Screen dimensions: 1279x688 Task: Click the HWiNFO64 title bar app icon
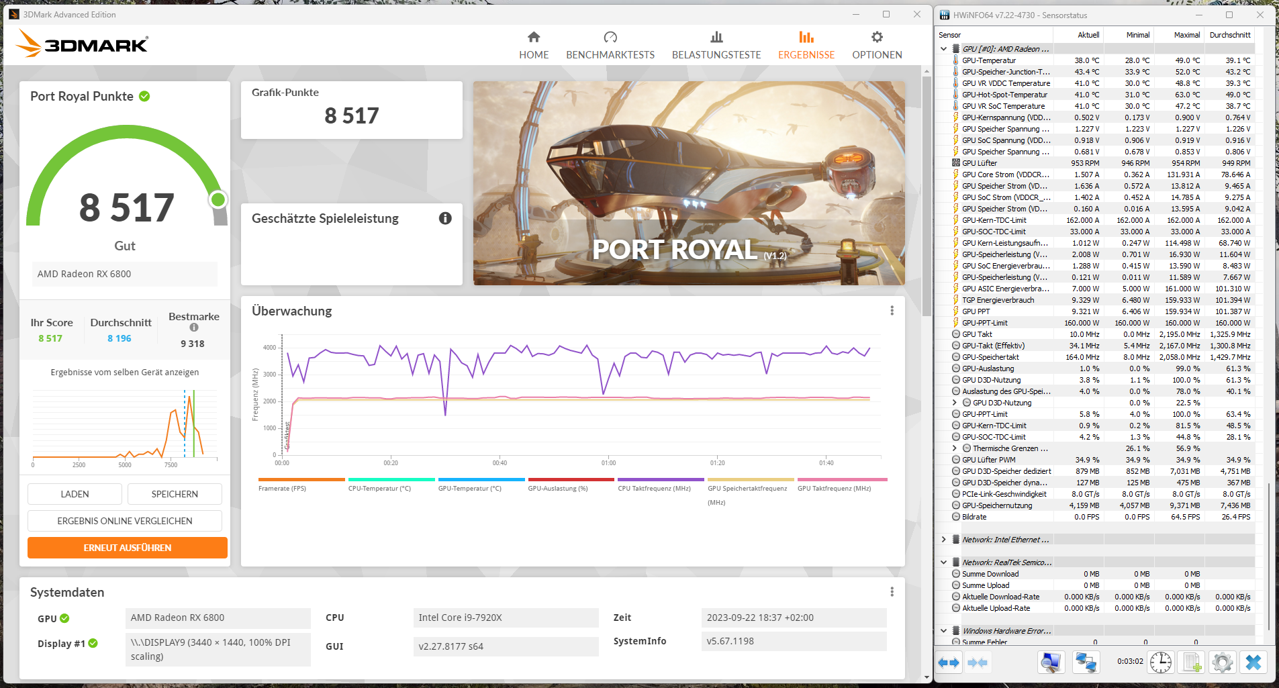point(945,15)
